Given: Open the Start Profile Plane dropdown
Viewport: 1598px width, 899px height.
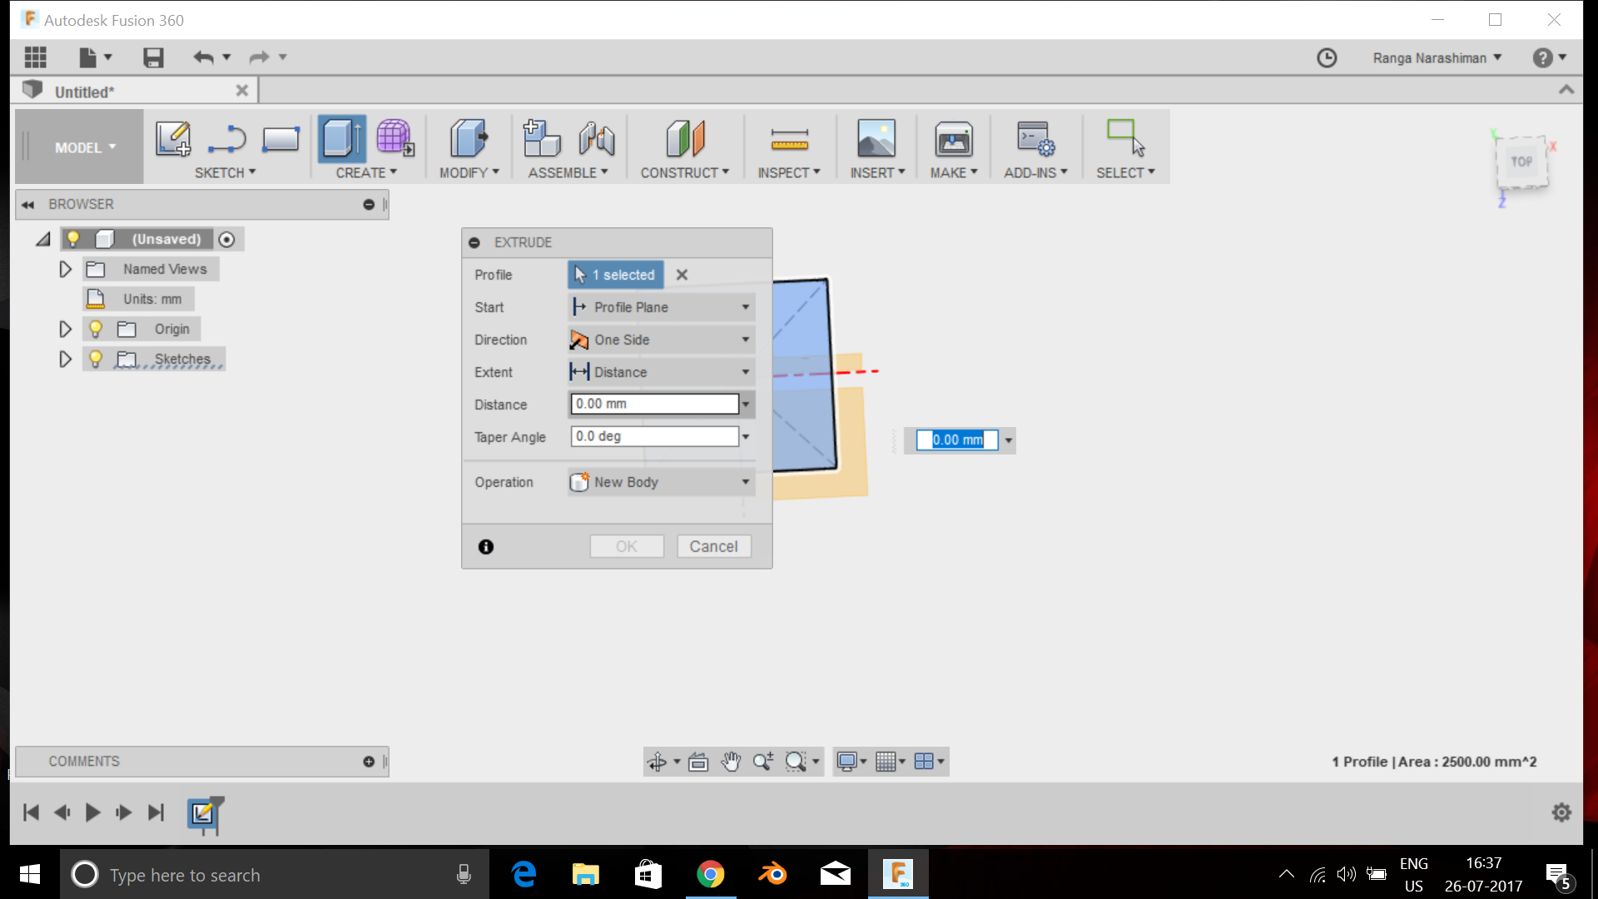Looking at the screenshot, I should [662, 307].
